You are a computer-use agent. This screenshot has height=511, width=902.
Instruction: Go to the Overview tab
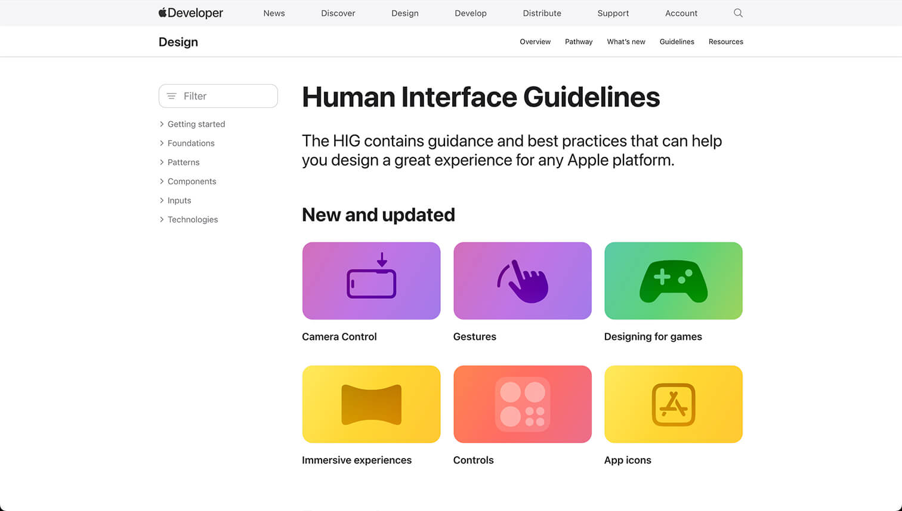[535, 42]
